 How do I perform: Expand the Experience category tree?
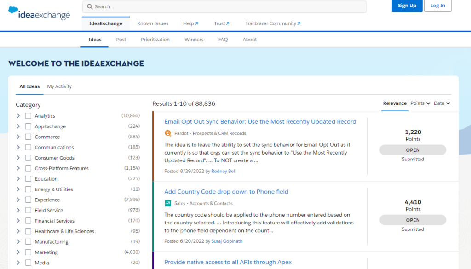(x=18, y=200)
